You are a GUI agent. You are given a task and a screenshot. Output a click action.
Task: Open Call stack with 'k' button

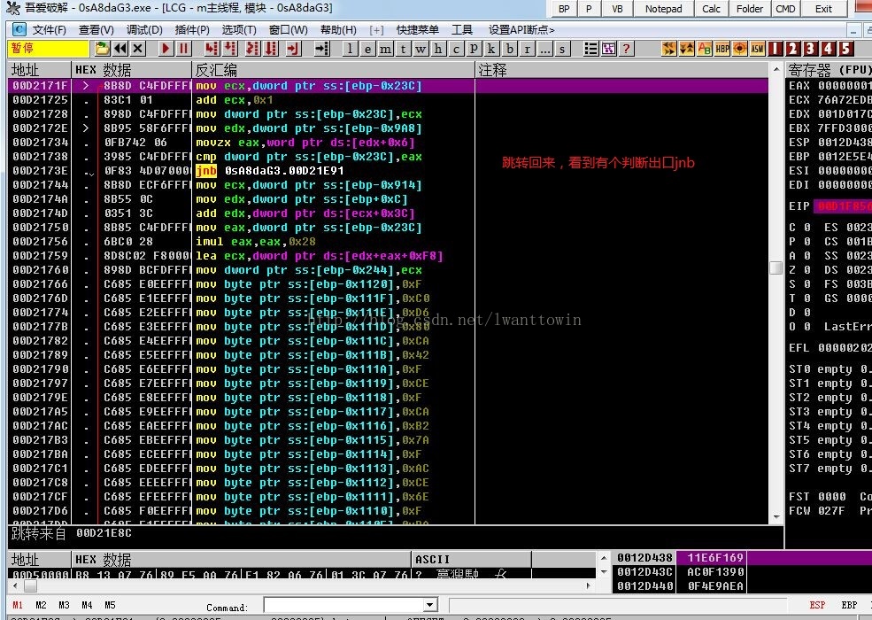pyautogui.click(x=491, y=49)
